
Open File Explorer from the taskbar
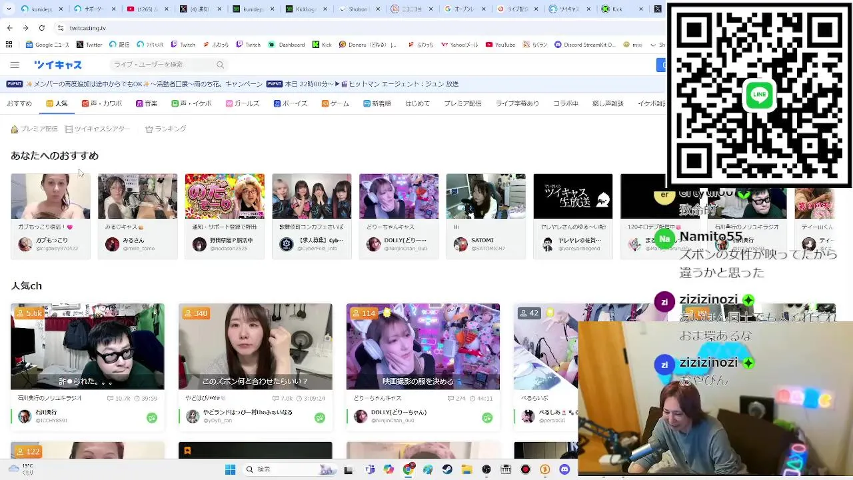point(466,469)
